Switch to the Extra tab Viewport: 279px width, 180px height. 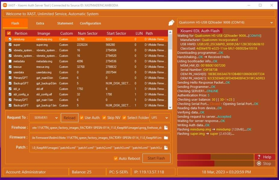tap(40, 23)
